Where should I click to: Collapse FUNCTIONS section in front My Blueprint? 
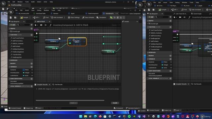point(10,35)
